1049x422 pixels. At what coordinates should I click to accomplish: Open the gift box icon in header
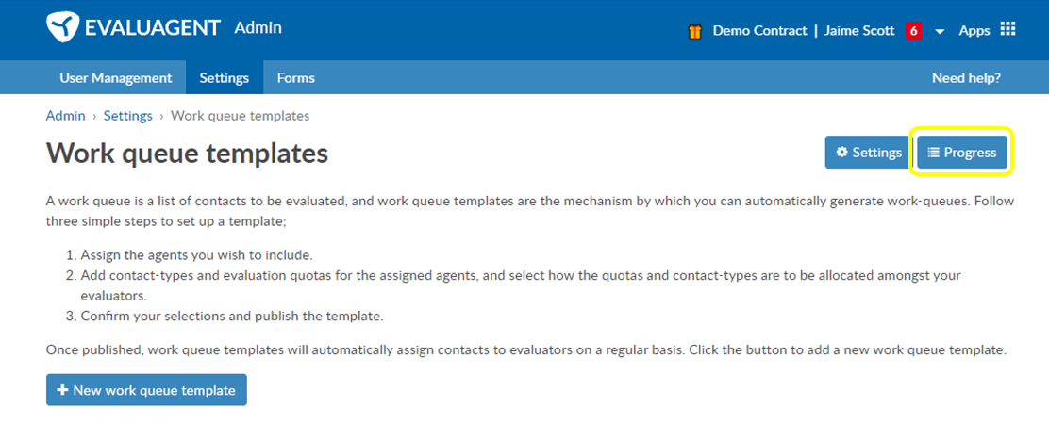pyautogui.click(x=695, y=31)
